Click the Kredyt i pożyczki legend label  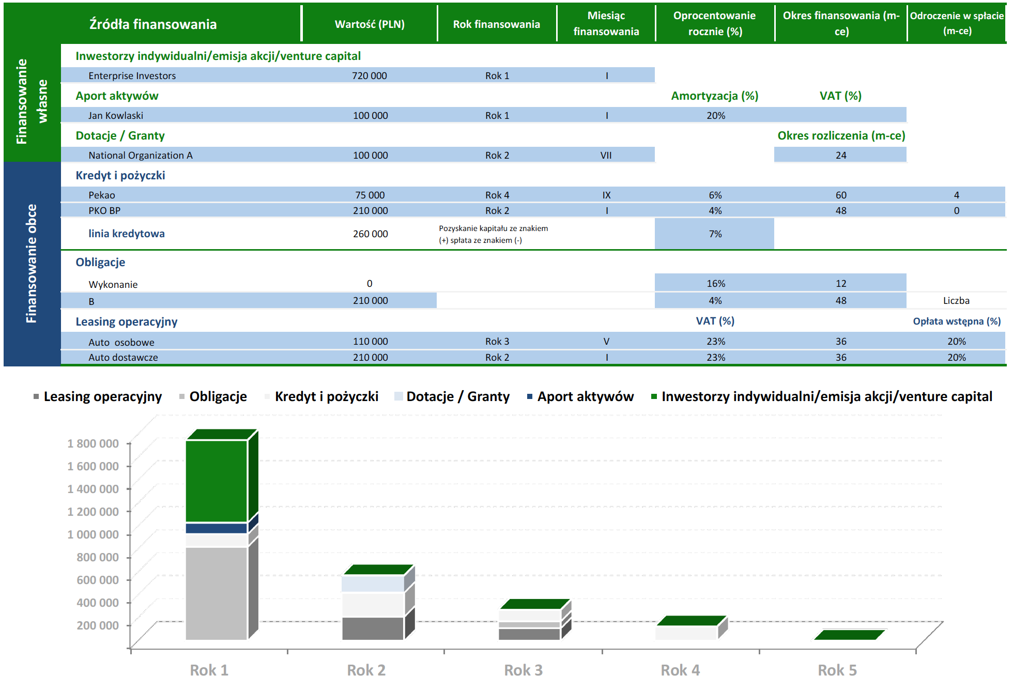[327, 397]
